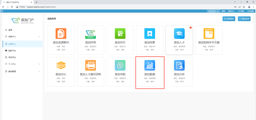Launch the 易加分析 app icon
Screen dimensions: 256x120
pos(179,65)
